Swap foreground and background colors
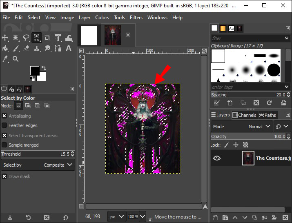 tap(43, 68)
